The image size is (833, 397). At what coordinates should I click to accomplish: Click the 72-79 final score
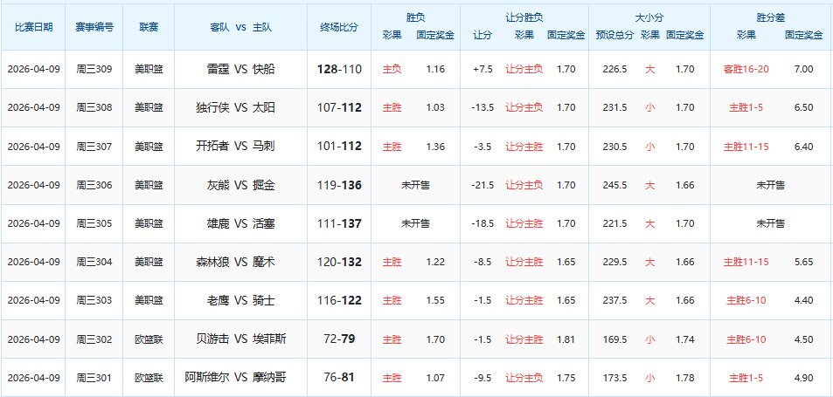pos(339,339)
